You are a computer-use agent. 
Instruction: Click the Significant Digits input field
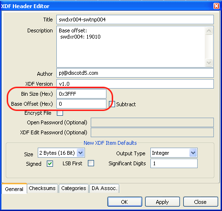click(x=174, y=163)
